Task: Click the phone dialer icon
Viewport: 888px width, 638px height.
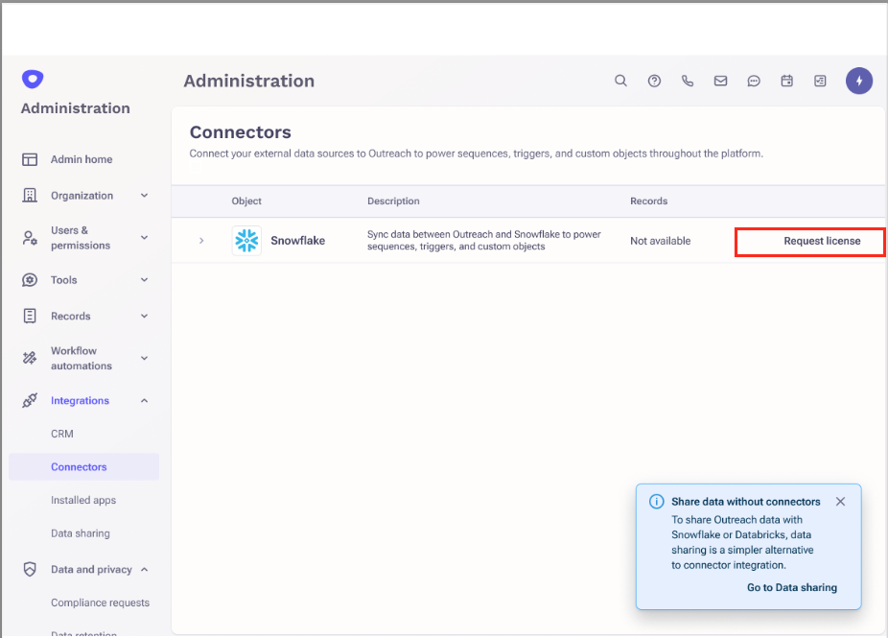Action: [x=688, y=82]
